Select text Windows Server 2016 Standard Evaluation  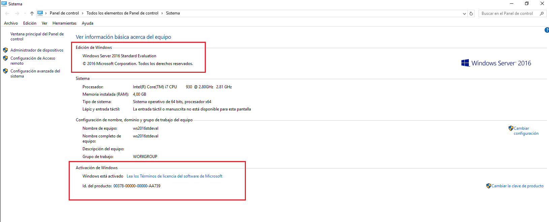point(119,56)
